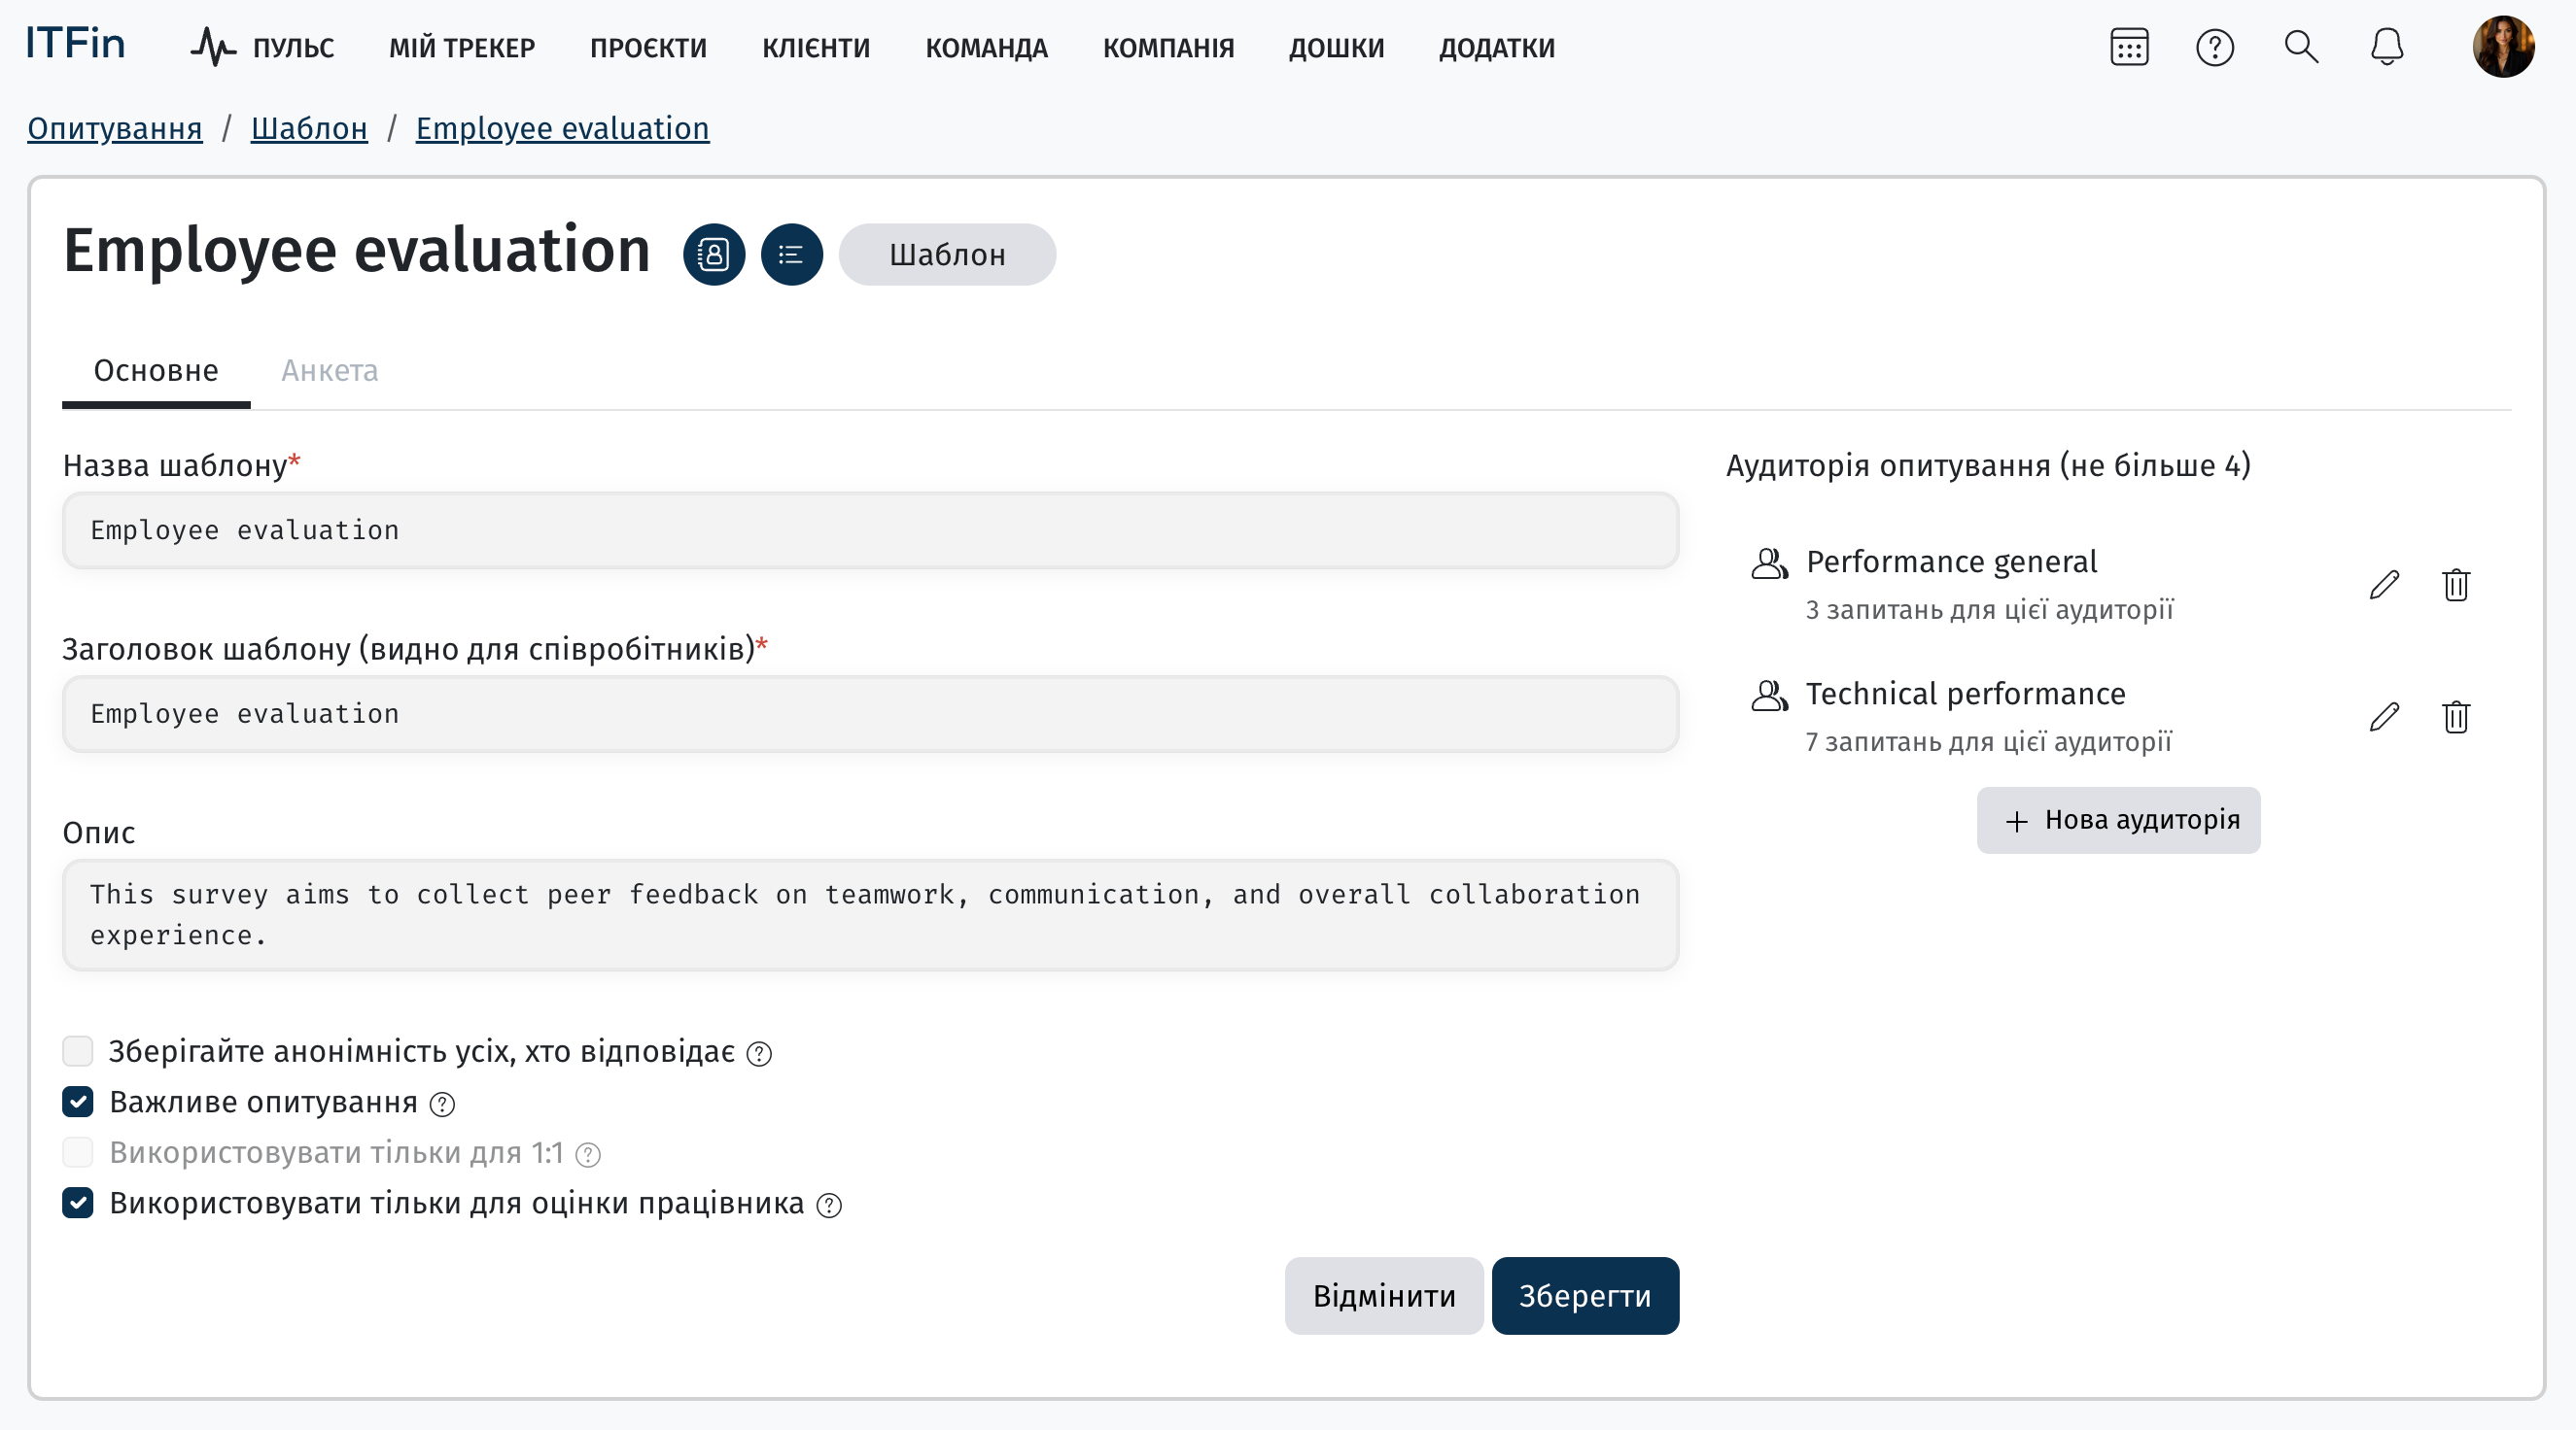Add a new audience with Нова аудиторія
This screenshot has width=2576, height=1430.
pos(2118,819)
